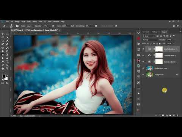The height and width of the screenshot is (137, 182).
Task: Switch to the Histogram tab
Action: pyautogui.click(x=156, y=32)
